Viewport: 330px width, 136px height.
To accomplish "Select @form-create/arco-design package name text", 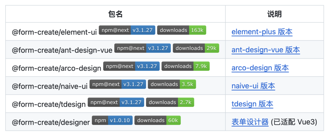I will (57, 68).
